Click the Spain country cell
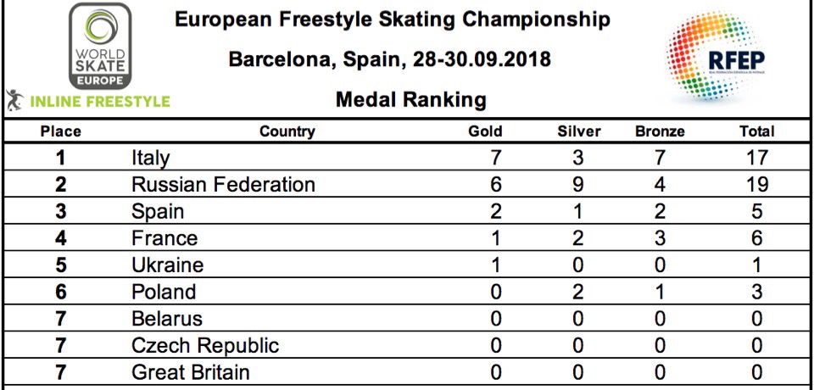The width and height of the screenshot is (814, 390). click(158, 211)
